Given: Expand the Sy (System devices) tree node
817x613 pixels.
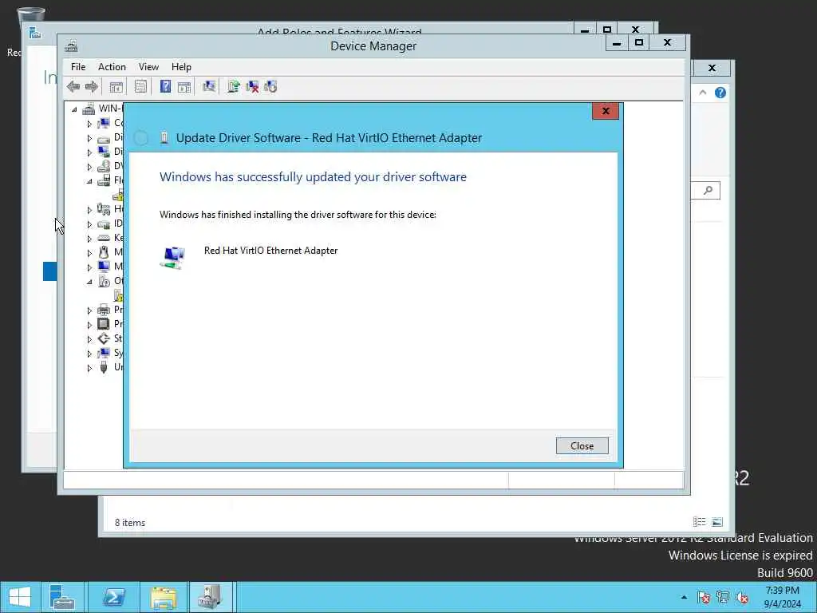Looking at the screenshot, I should (89, 354).
